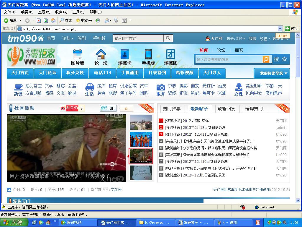This screenshot has height=227, width=302.
Task: Expand the address bar URL dropdown
Action: point(280,29)
